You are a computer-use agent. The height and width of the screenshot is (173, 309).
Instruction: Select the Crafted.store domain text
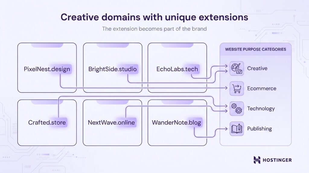[47, 122]
